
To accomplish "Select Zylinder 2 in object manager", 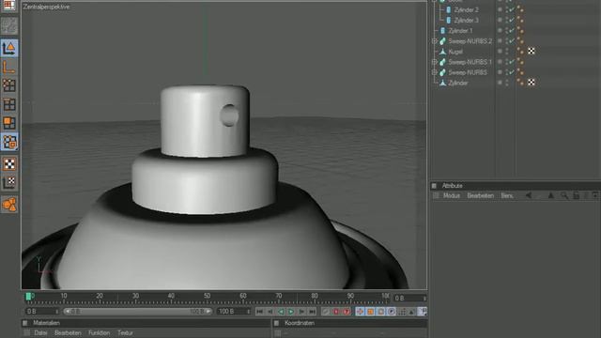I will click(x=467, y=9).
